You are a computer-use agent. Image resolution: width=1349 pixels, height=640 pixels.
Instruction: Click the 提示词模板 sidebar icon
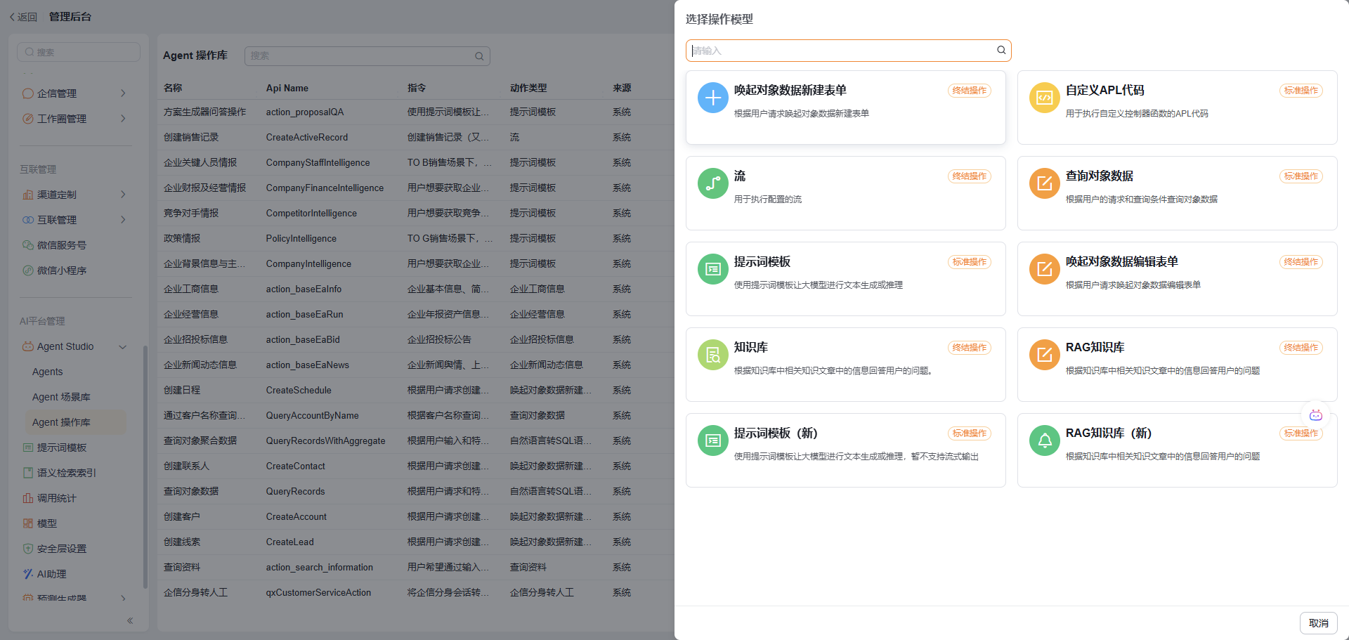[x=28, y=448]
